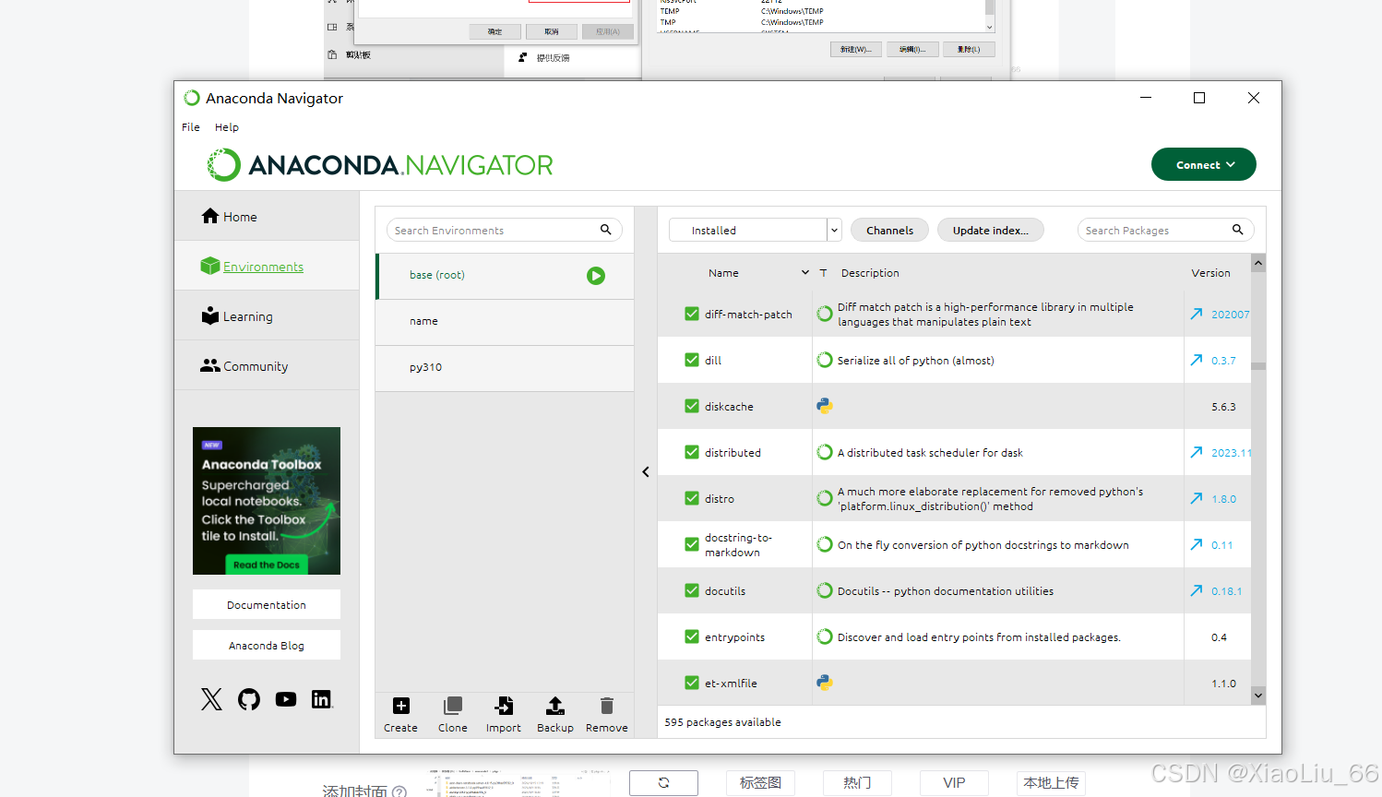Open the X (Twitter) social icon

(x=211, y=699)
